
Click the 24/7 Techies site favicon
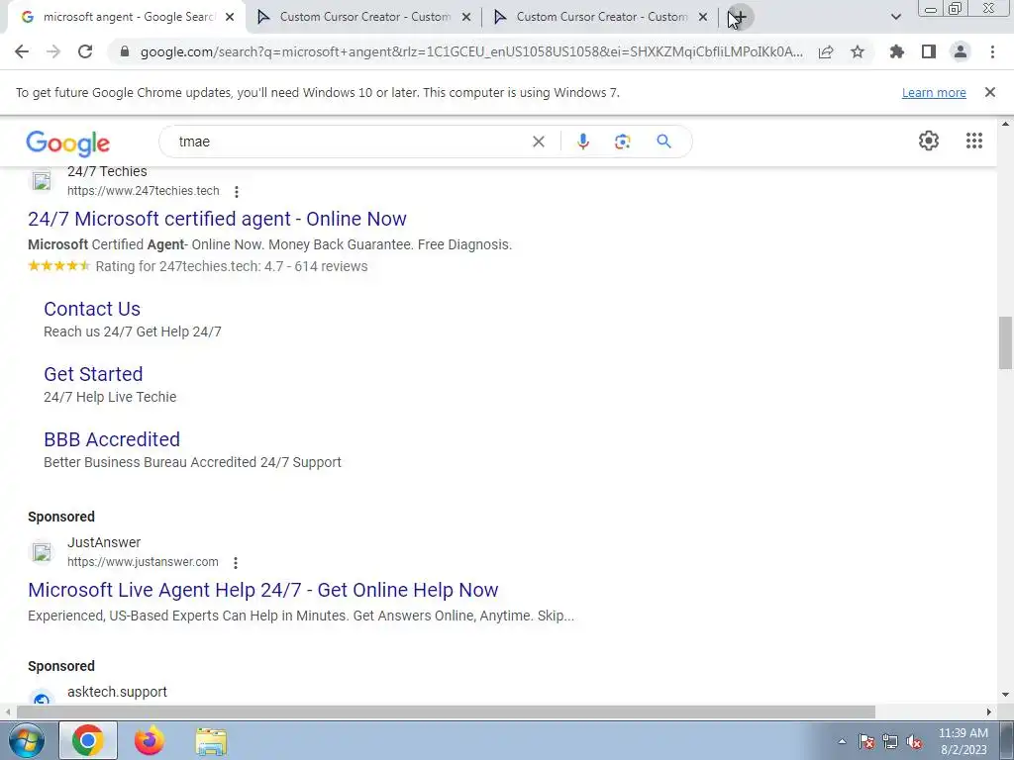(x=42, y=181)
